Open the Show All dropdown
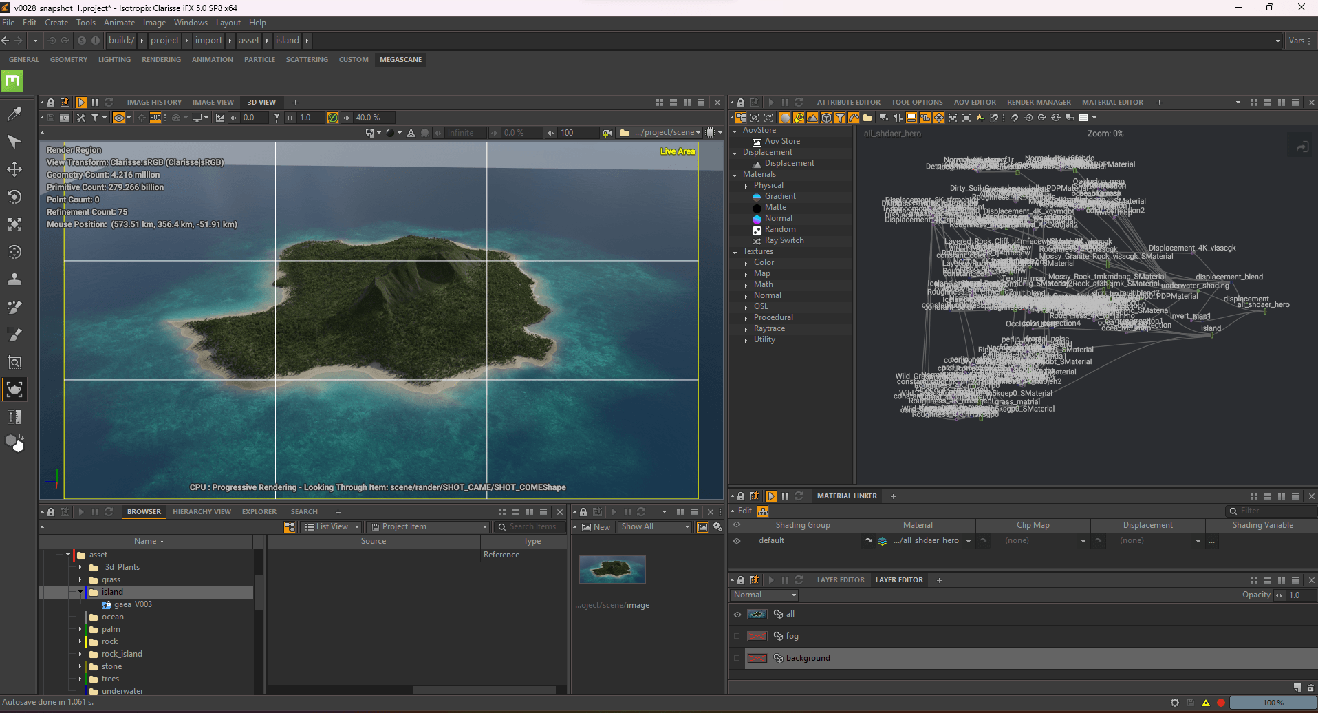The image size is (1318, 713). (655, 527)
